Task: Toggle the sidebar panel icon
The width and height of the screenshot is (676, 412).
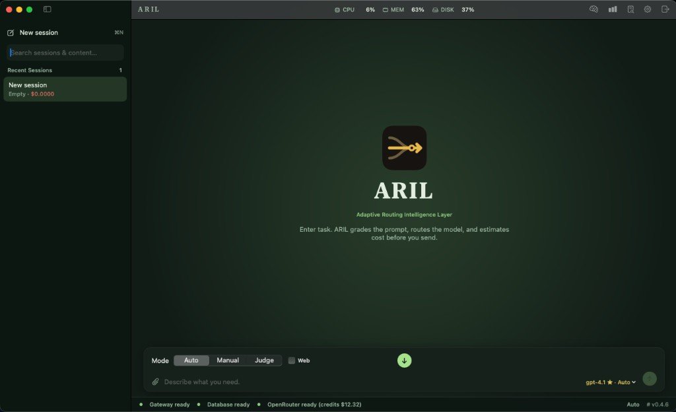Action: click(x=48, y=9)
